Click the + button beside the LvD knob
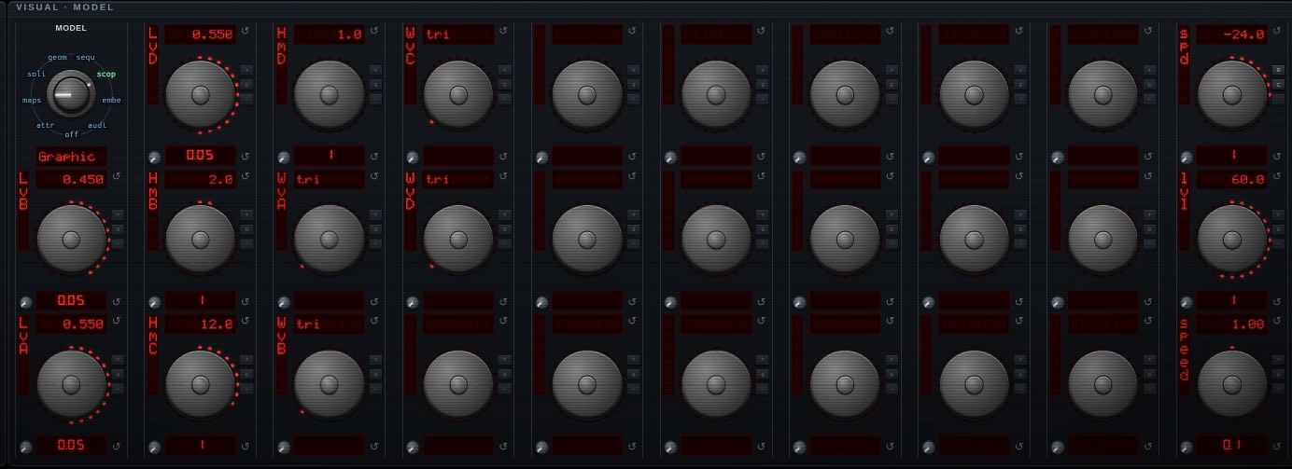1292x469 pixels. pyautogui.click(x=246, y=70)
